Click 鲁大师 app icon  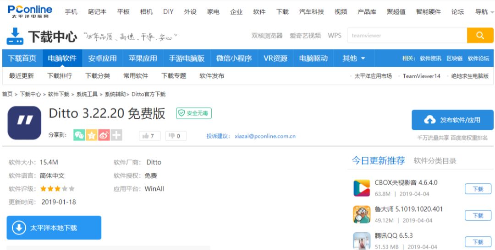tap(362, 215)
